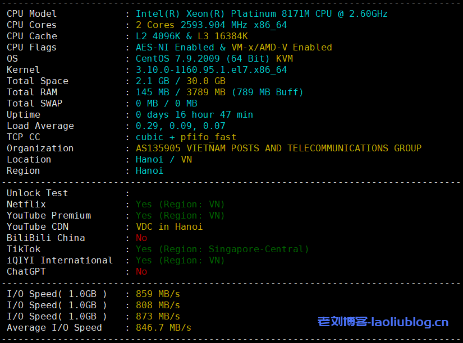Click the red 'No' beside BiliBili China
463x343 pixels.
point(141,238)
